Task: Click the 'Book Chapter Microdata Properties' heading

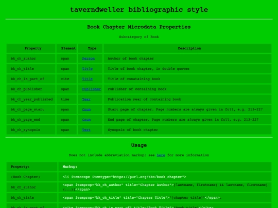Action: click(139, 27)
